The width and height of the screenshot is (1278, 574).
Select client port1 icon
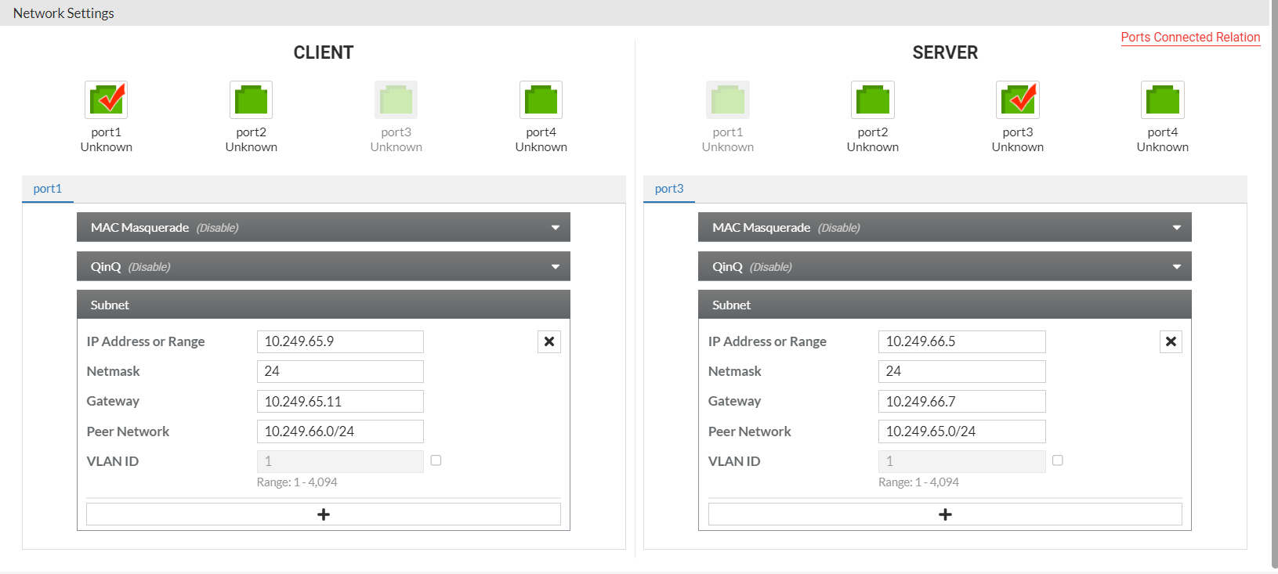(x=106, y=99)
